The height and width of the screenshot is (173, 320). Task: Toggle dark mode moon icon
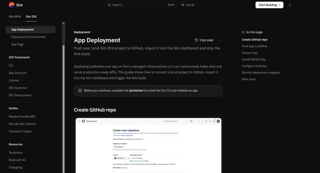point(290,5)
